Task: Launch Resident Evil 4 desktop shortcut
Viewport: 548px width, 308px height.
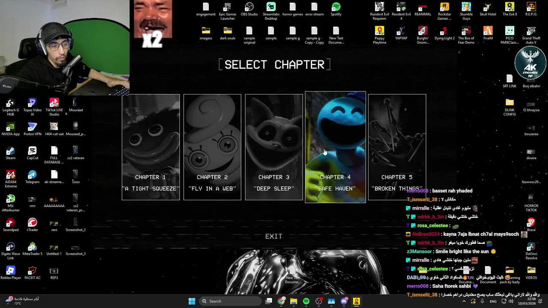Action: pos(401,11)
